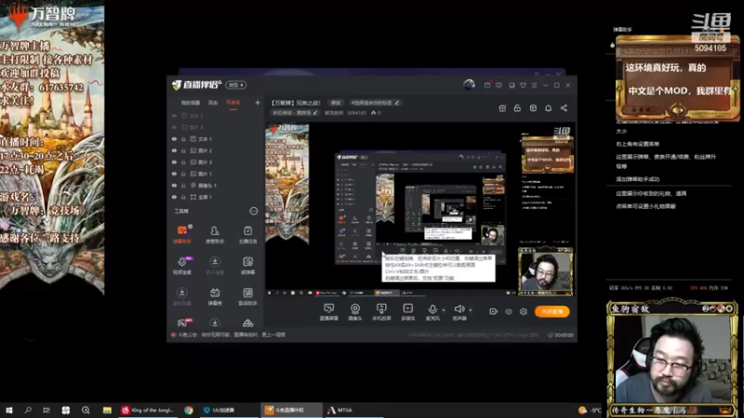Edit the game category 炉石传说 tag

coord(295,112)
